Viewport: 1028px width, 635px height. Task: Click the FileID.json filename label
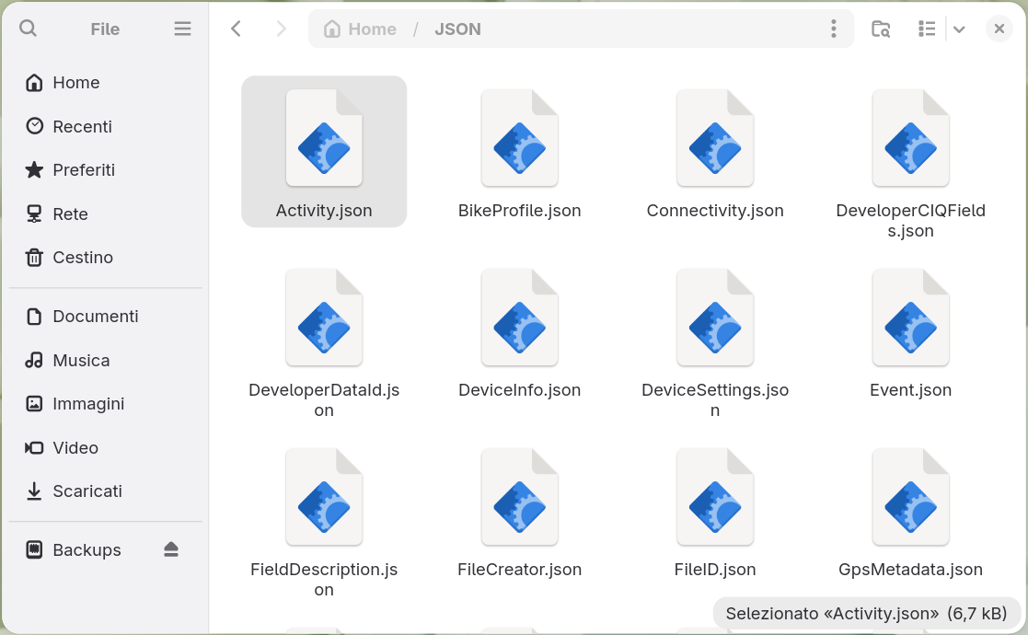point(715,570)
